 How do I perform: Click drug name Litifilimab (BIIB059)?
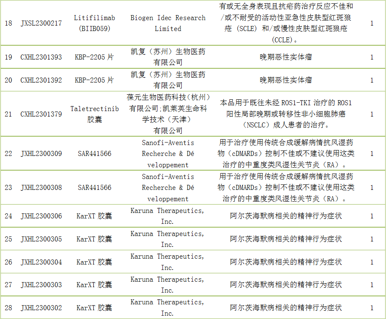(94, 23)
